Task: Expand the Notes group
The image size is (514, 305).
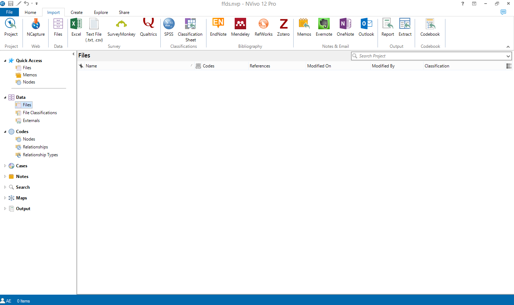Action: coord(5,177)
